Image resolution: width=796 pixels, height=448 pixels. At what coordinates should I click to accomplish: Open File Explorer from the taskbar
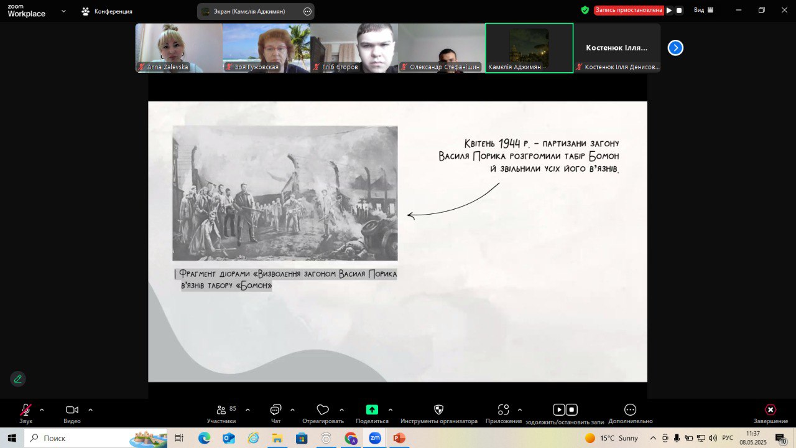point(277,438)
